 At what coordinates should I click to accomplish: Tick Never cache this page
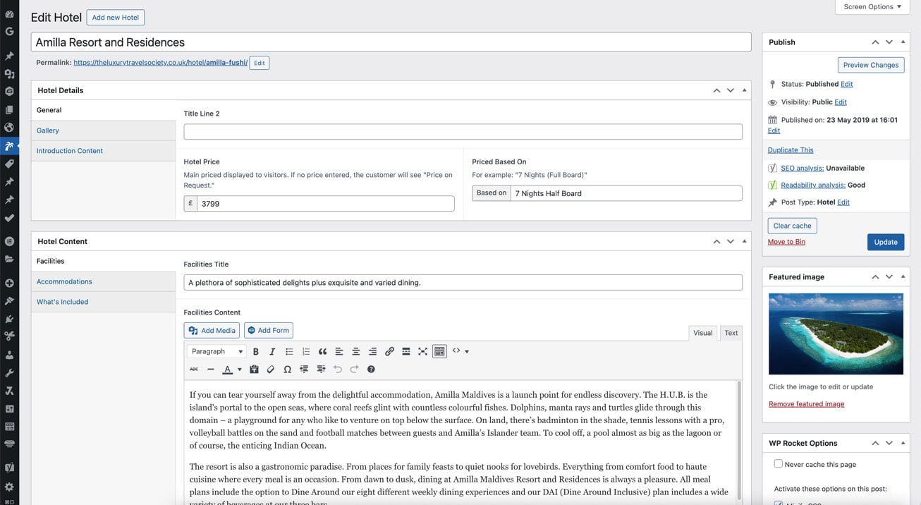[779, 464]
